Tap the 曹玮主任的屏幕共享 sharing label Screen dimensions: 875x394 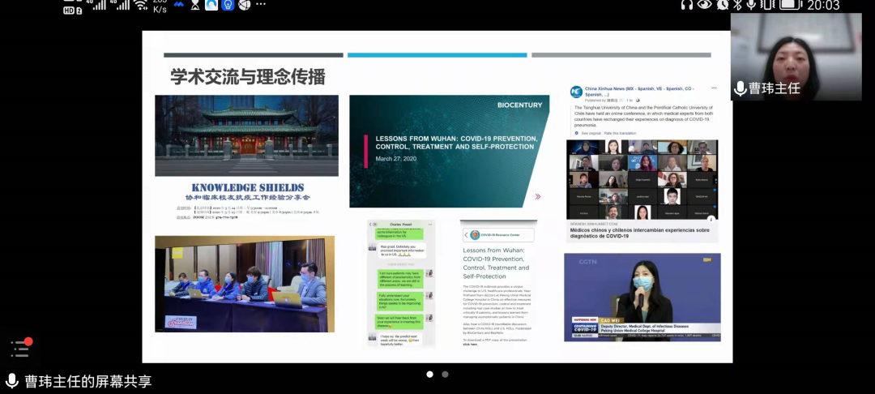(87, 381)
